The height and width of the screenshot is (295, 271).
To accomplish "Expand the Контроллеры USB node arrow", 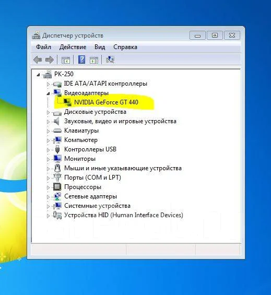I will click(x=48, y=150).
